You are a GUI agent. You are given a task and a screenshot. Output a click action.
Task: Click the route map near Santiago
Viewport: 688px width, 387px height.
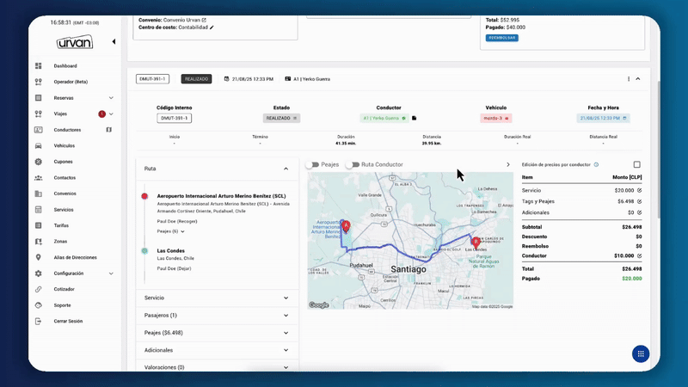[x=408, y=258]
